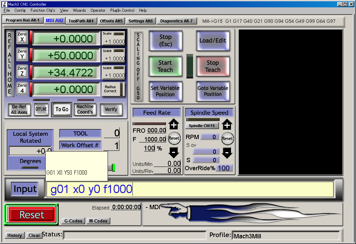Toggle Machine Coord's display
Viewport: 356px width, 244px height.
click(85, 109)
